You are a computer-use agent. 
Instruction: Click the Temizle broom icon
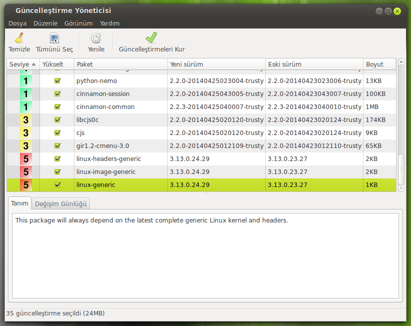(19, 38)
